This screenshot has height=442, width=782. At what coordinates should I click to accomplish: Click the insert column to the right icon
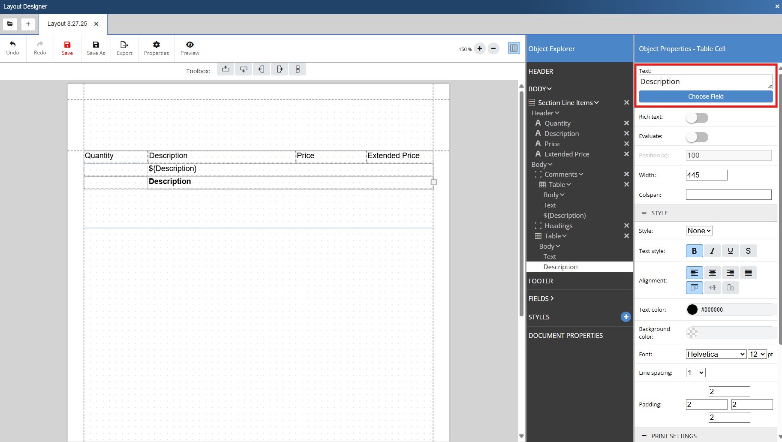coord(280,69)
